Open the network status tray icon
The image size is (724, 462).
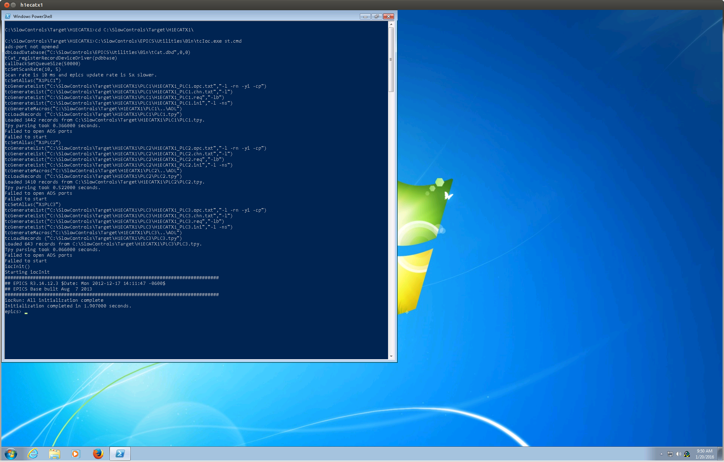pos(670,454)
